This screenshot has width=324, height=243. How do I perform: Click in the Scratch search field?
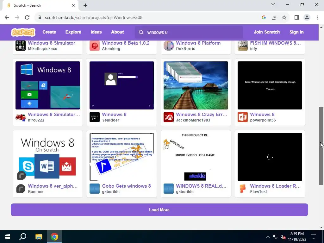pyautogui.click(x=189, y=32)
